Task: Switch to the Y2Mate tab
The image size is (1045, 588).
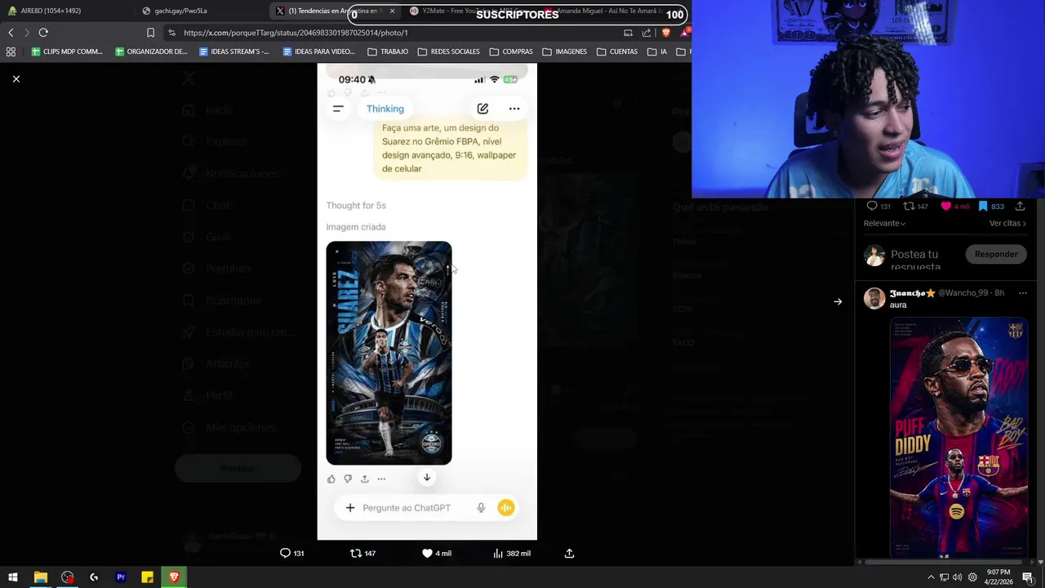Action: pyautogui.click(x=469, y=11)
